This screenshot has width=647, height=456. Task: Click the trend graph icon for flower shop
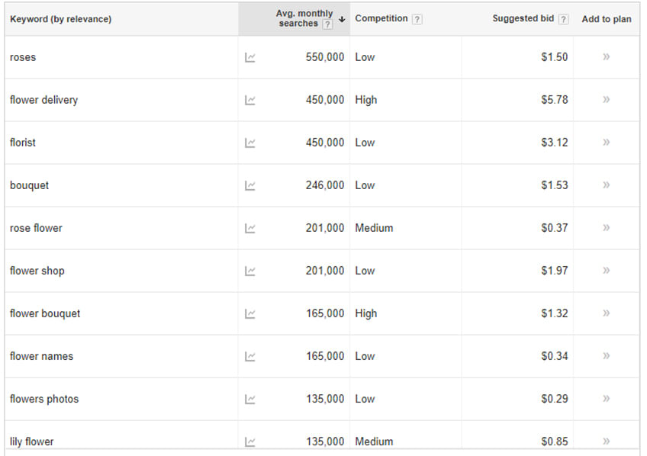click(251, 271)
